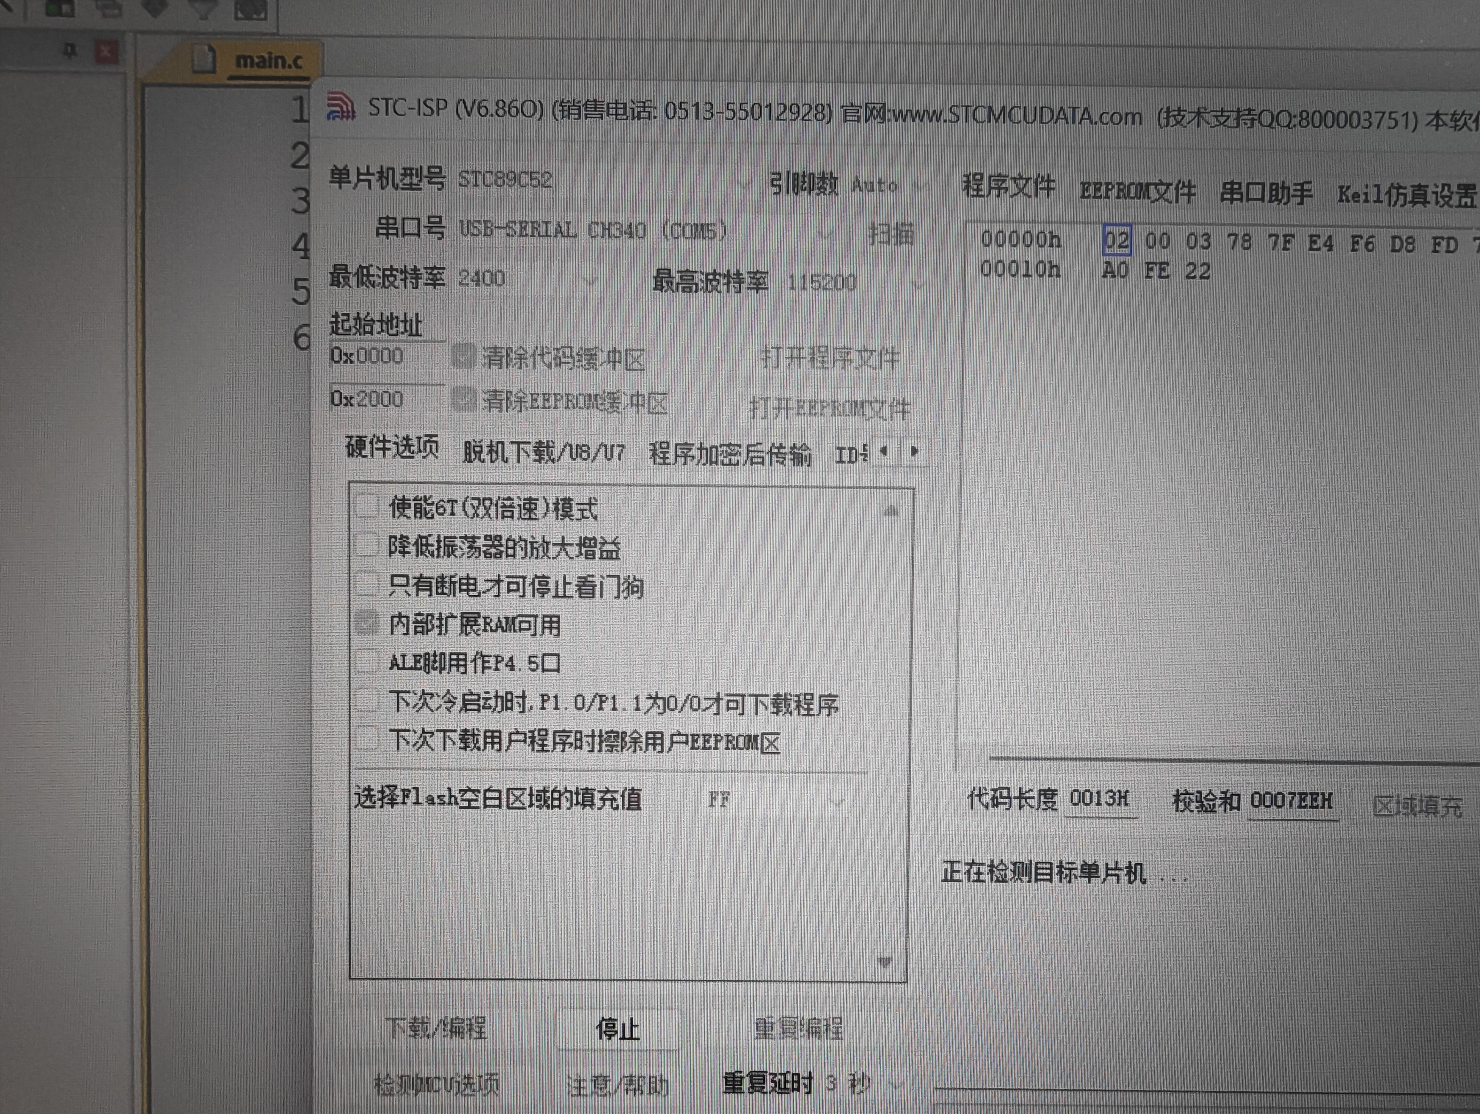
Task: Switch to the 脱机下载/U8/U7 tab
Action: pos(543,452)
